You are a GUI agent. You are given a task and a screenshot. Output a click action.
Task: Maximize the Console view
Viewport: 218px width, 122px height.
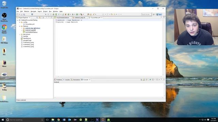[x=164, y=80]
